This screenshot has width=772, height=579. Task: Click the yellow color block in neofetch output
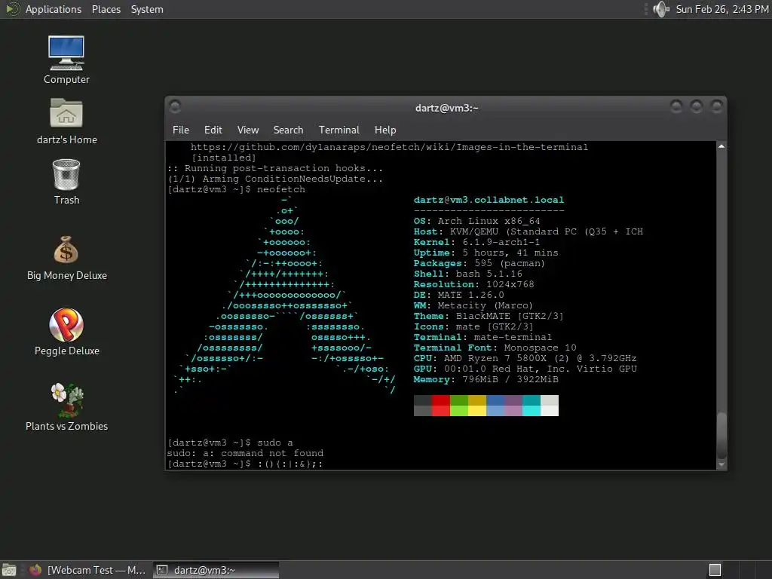[476, 405]
